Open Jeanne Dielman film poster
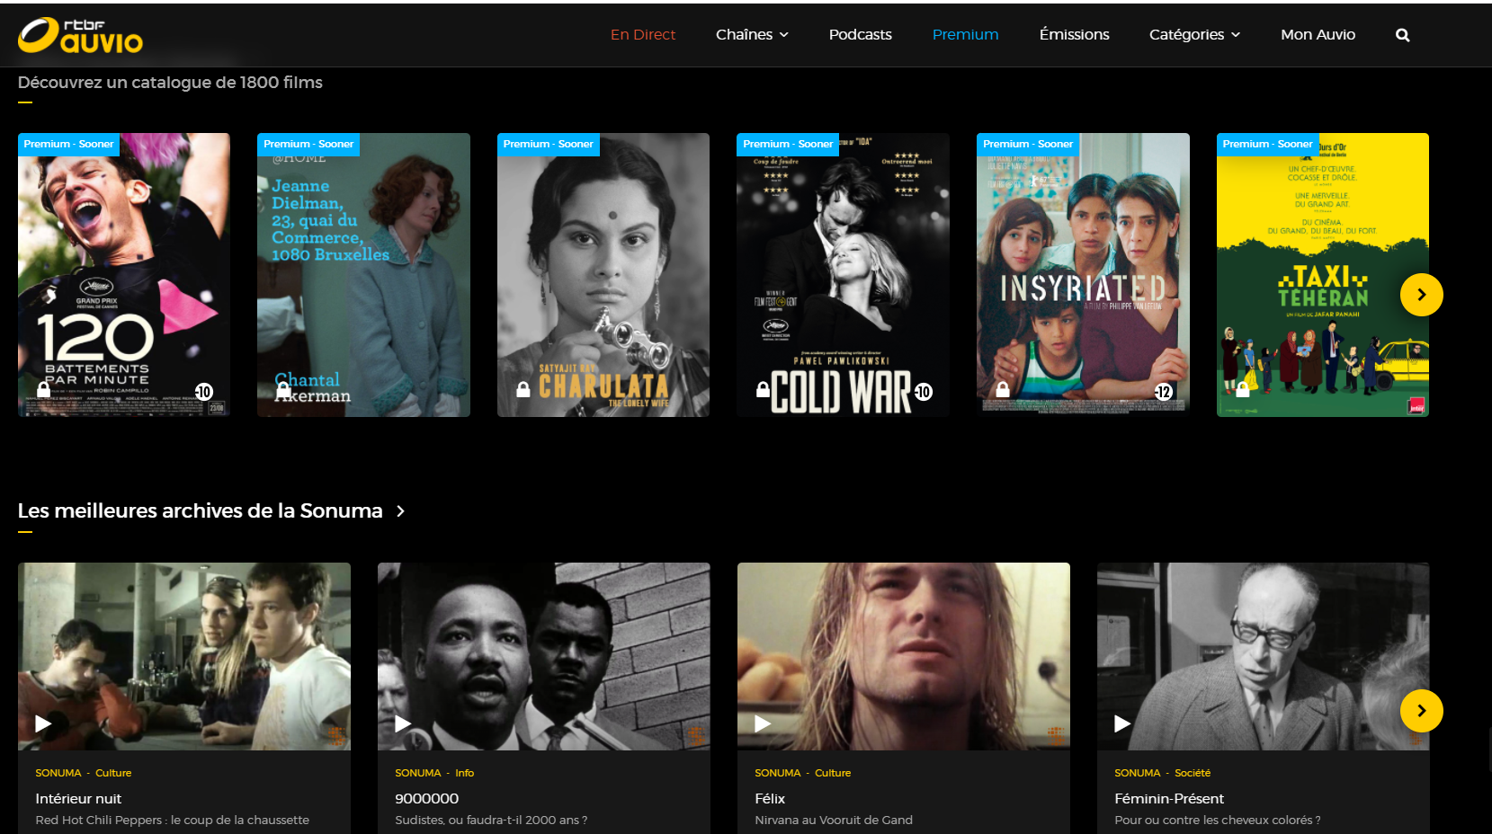The image size is (1492, 834). point(363,275)
